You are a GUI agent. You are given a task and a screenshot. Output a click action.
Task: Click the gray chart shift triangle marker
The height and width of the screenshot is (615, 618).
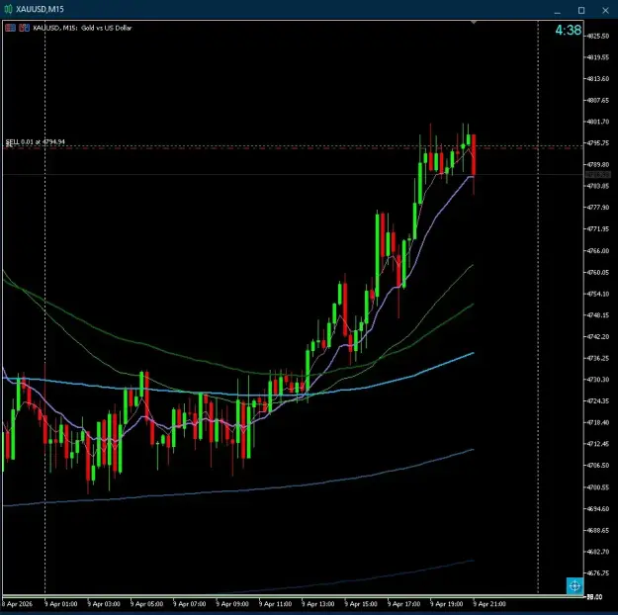[x=474, y=22]
